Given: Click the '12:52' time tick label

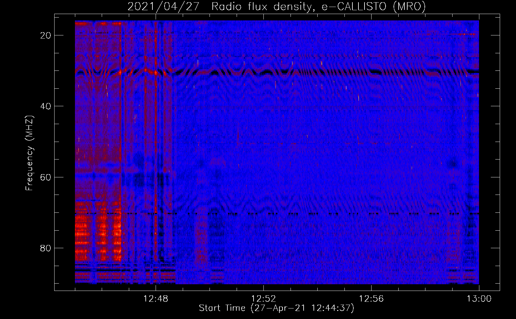Looking at the screenshot, I should pyautogui.click(x=263, y=299).
